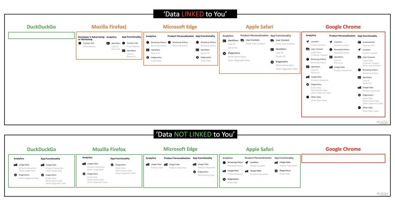This screenshot has height=201, width=395.
Task: Click the empty Google Chrome box in Not Linked
Action: click(x=344, y=159)
